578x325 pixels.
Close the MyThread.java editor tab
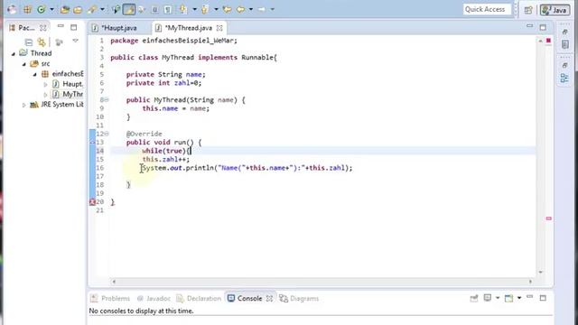219,28
